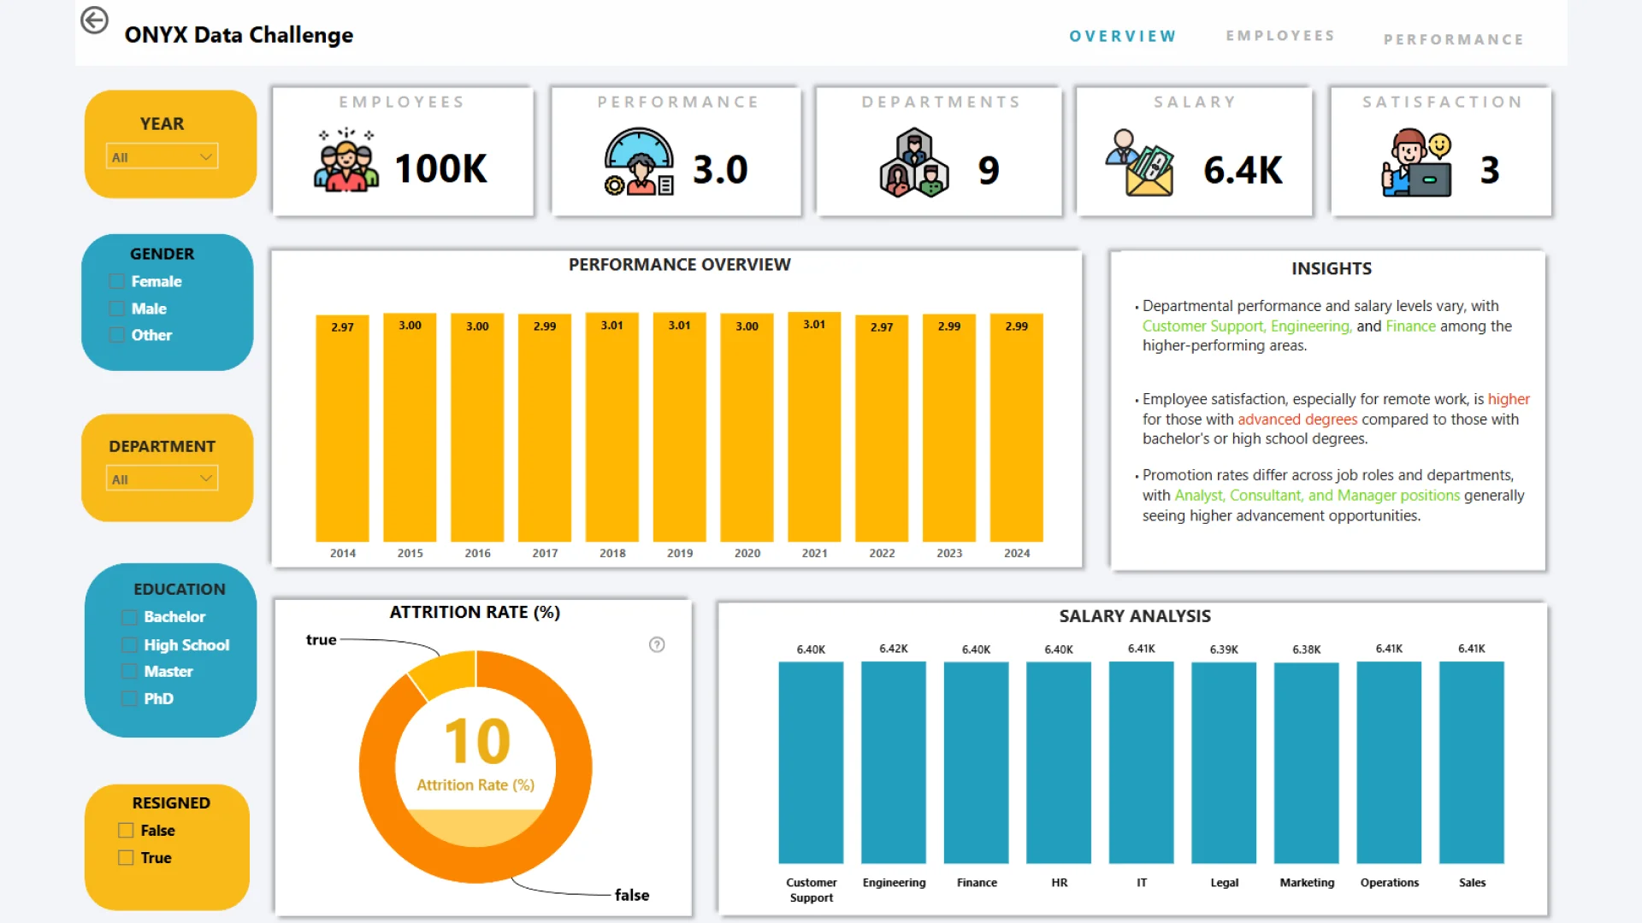Image resolution: width=1642 pixels, height=923 pixels.
Task: Click the Salary Analysis chart title
Action: click(x=1135, y=616)
